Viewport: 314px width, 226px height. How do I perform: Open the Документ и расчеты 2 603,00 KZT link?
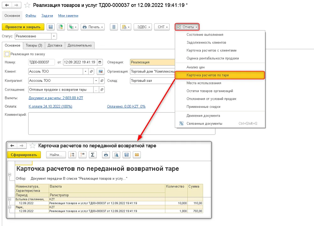[56, 98]
